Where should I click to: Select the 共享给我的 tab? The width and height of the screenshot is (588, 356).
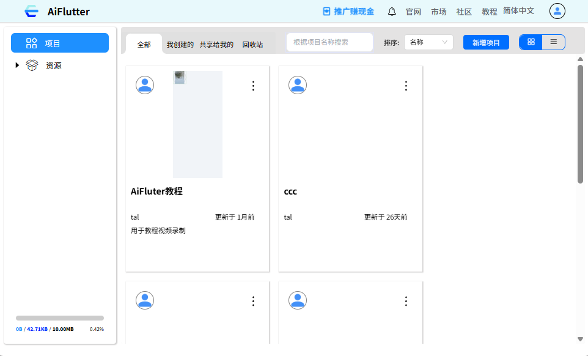pos(216,45)
